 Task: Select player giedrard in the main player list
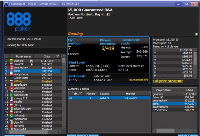[33, 61]
